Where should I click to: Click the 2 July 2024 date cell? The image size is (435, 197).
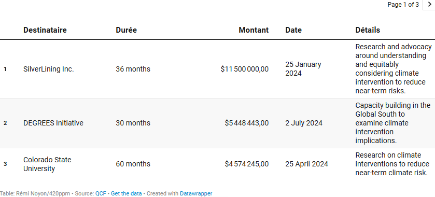coord(304,123)
